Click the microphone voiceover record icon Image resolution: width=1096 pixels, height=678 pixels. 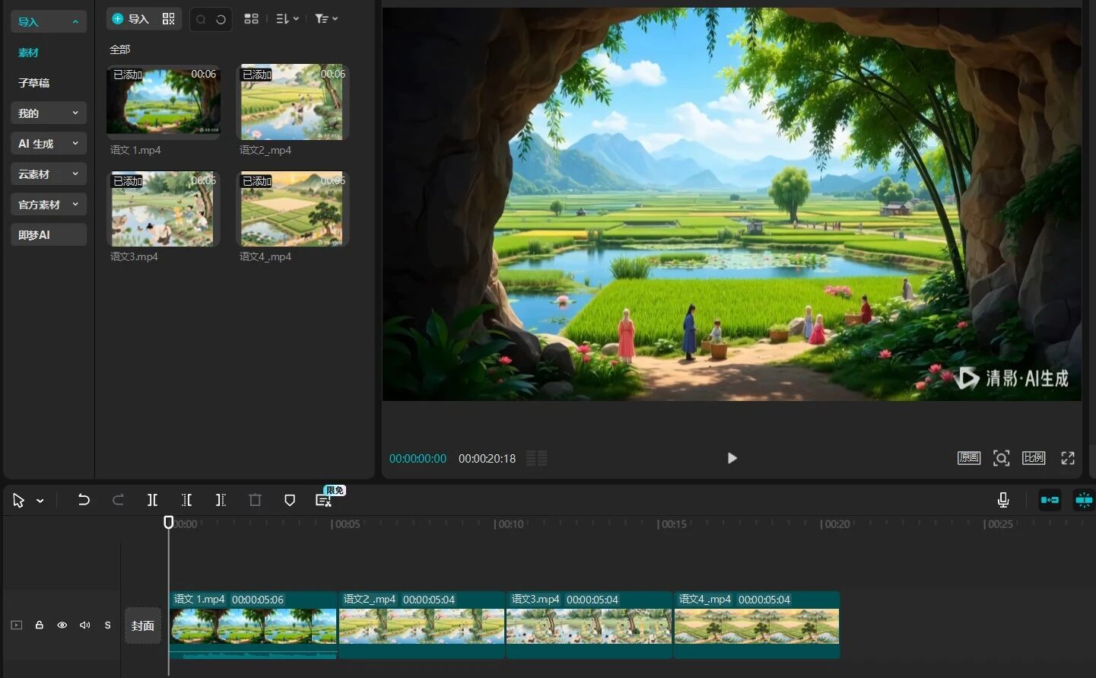pos(1003,500)
